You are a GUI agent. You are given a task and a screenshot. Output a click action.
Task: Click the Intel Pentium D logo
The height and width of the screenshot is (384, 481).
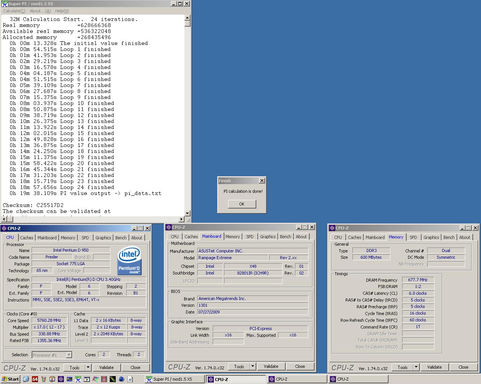[x=129, y=261]
